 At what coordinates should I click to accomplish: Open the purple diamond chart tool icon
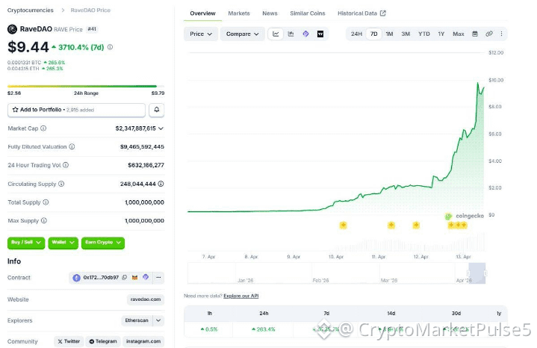pyautogui.click(x=305, y=34)
